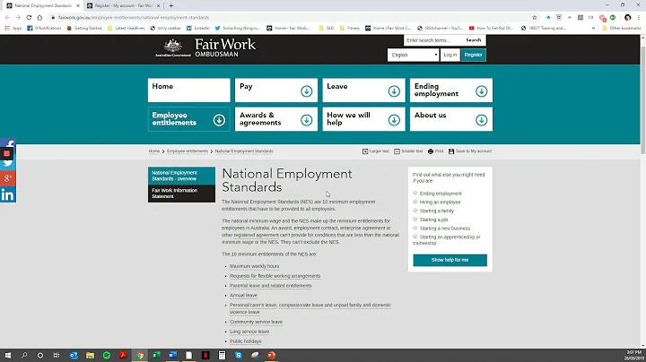
Task: Open Outlook from the taskbar
Action: [x=74, y=355]
